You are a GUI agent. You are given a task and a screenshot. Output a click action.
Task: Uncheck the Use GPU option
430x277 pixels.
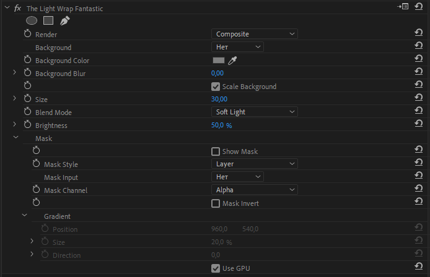click(216, 268)
